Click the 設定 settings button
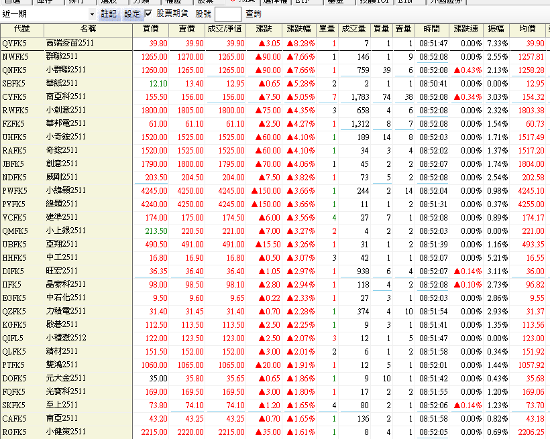 132,14
